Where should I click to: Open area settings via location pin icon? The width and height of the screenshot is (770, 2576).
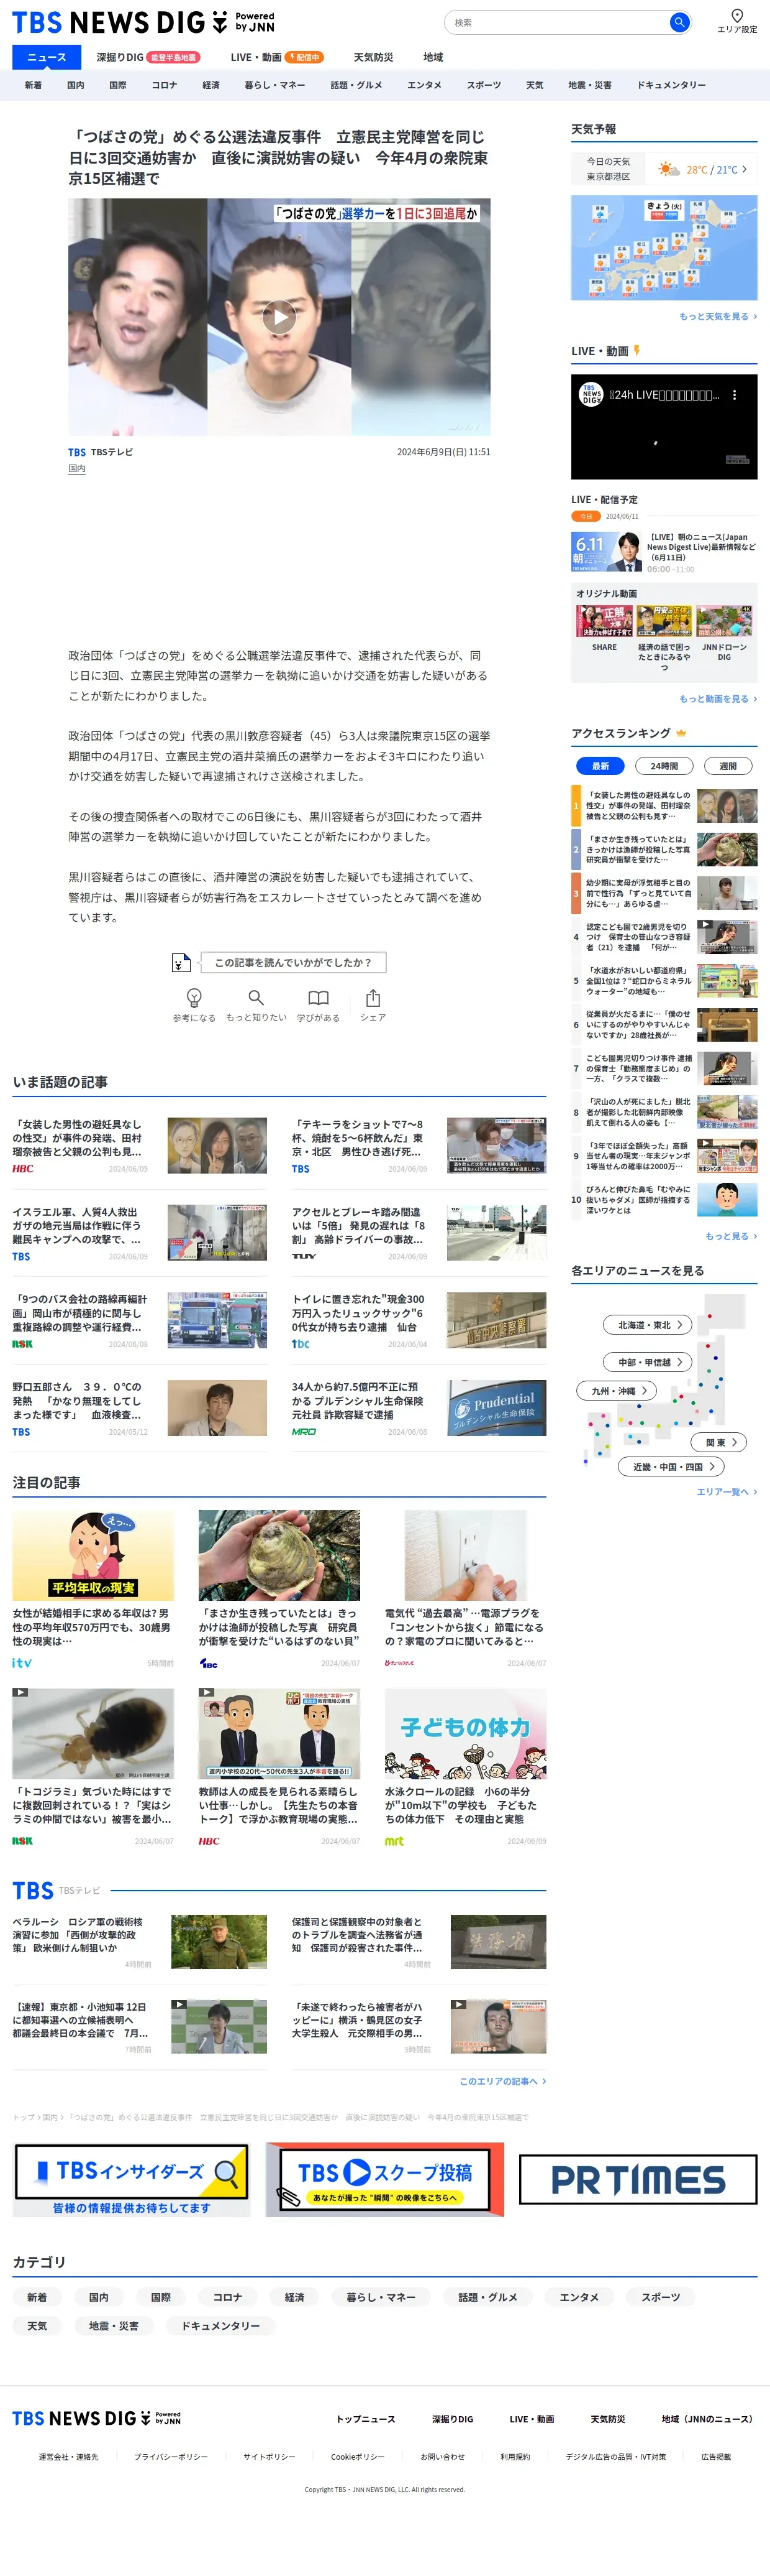tap(737, 20)
